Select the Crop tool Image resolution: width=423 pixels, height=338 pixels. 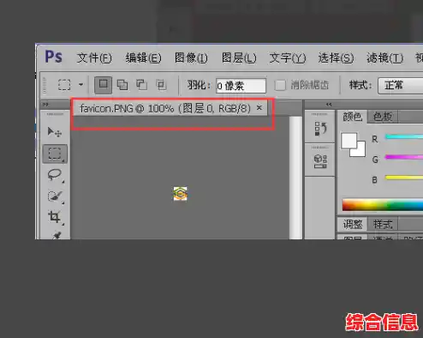pos(55,217)
